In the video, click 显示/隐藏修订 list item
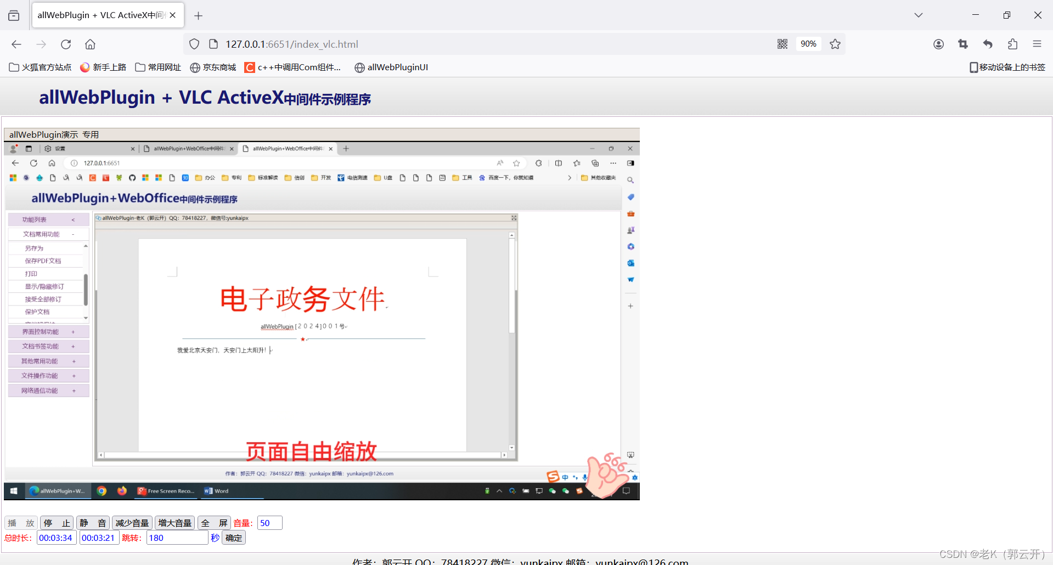Image resolution: width=1053 pixels, height=565 pixels. tap(44, 286)
